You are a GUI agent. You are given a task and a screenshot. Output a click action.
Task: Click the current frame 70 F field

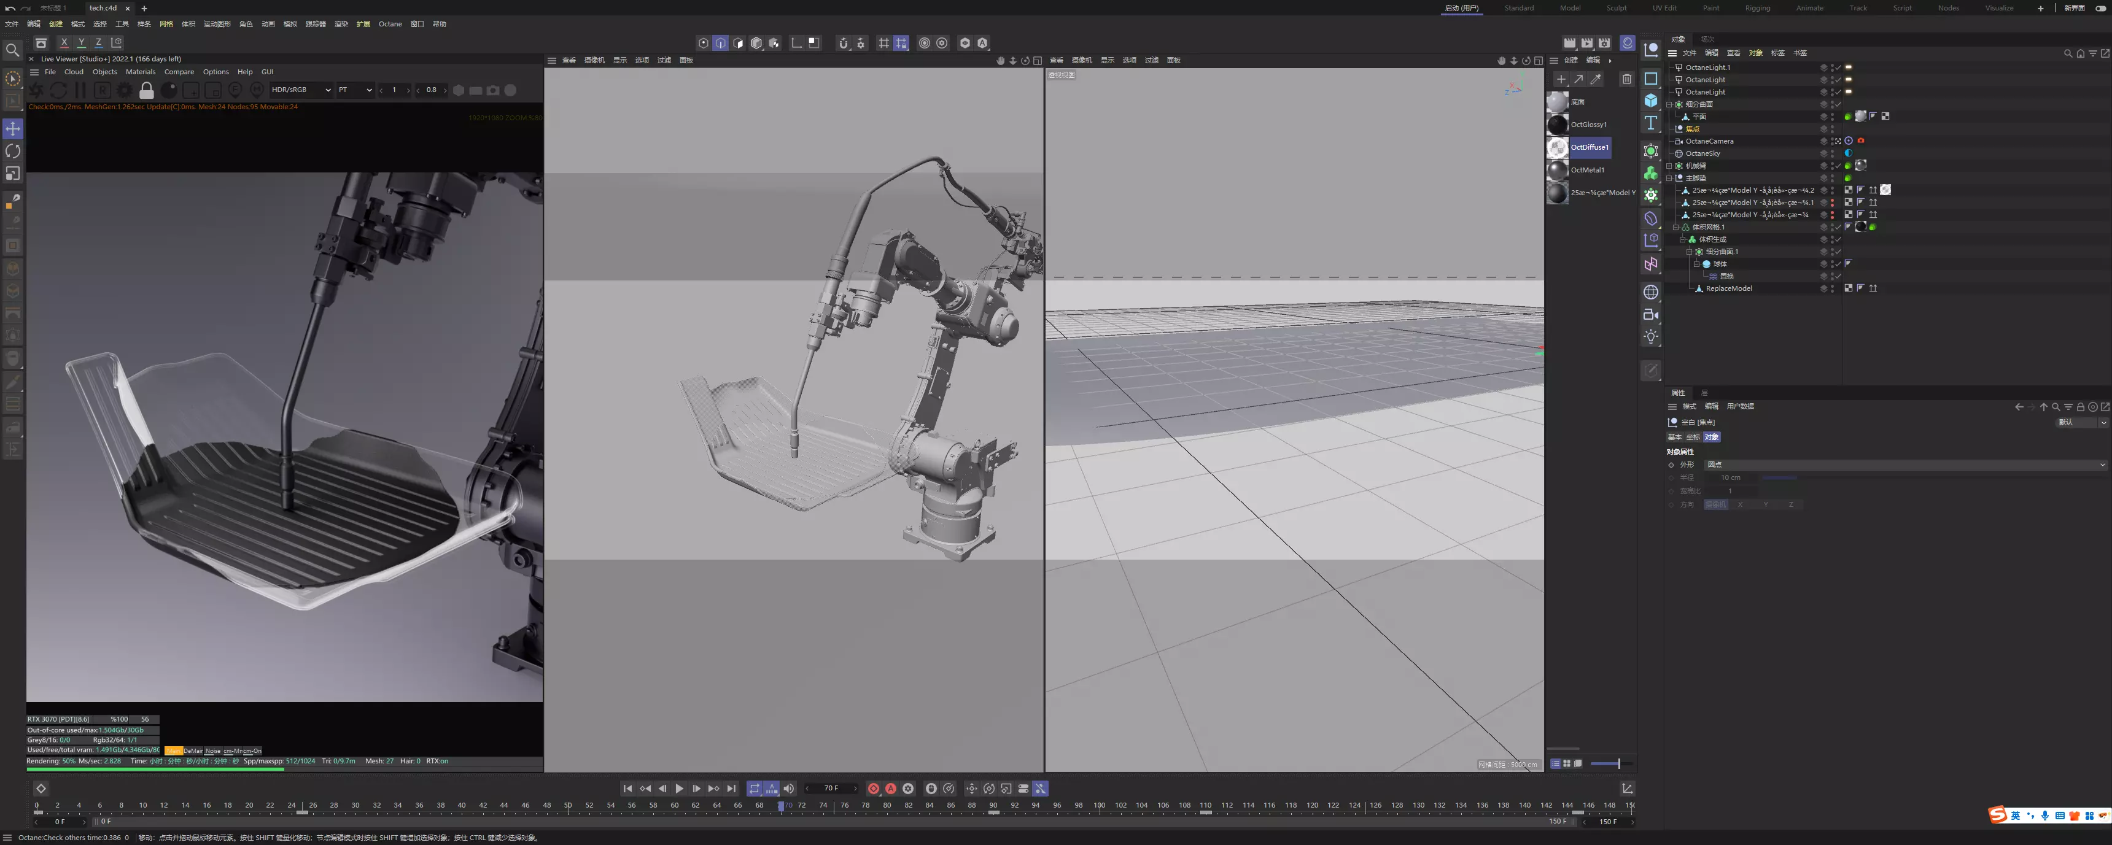(x=831, y=789)
